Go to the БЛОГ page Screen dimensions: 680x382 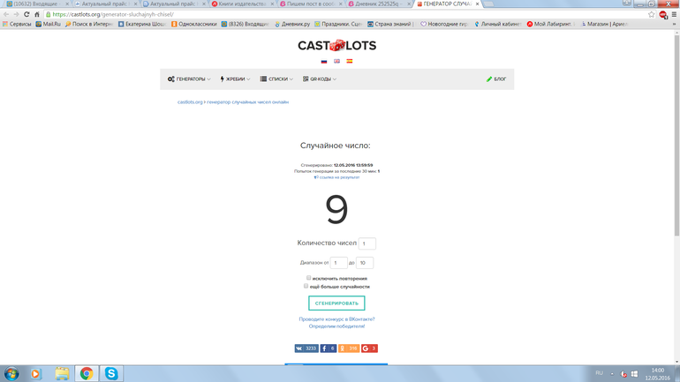496,79
